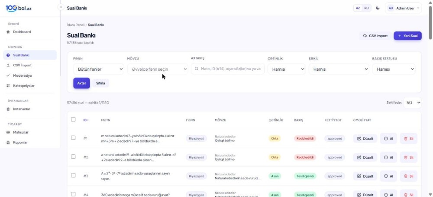Click the Sual Bankı sidebar icon
Image resolution: width=433 pixels, height=197 pixels.
point(8,55)
